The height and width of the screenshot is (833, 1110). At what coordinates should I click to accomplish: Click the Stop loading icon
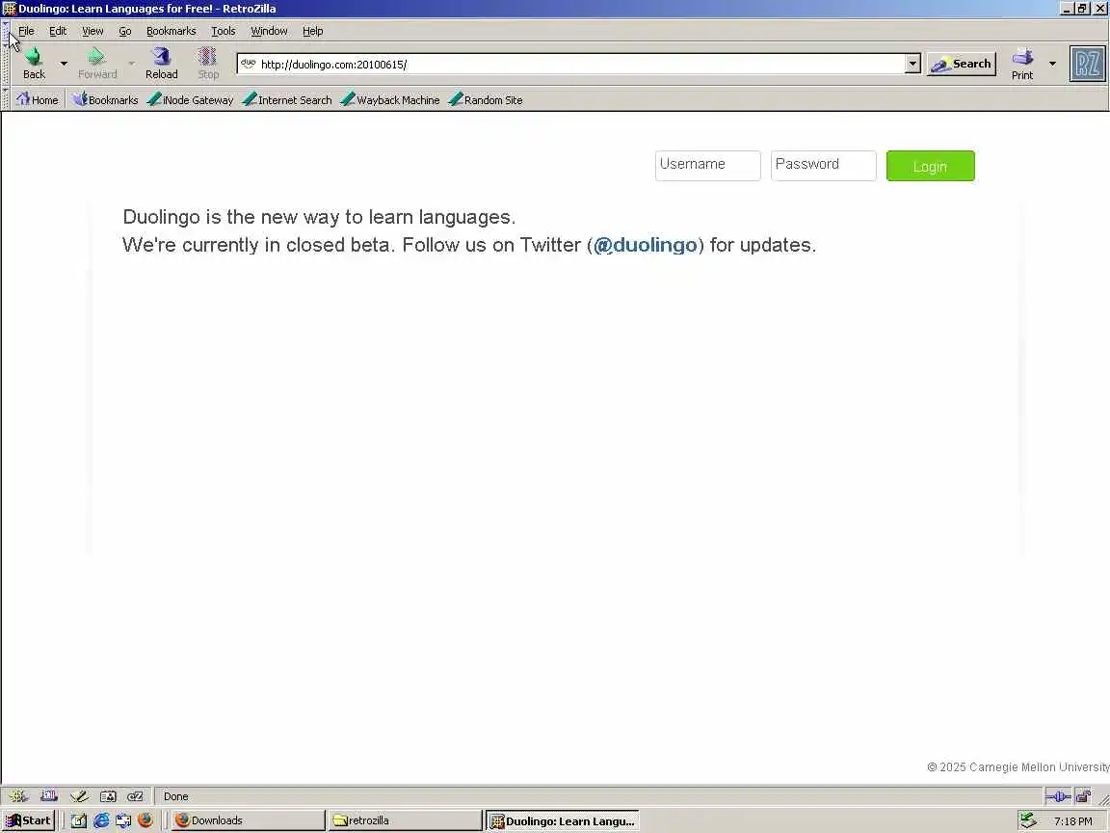pyautogui.click(x=207, y=58)
